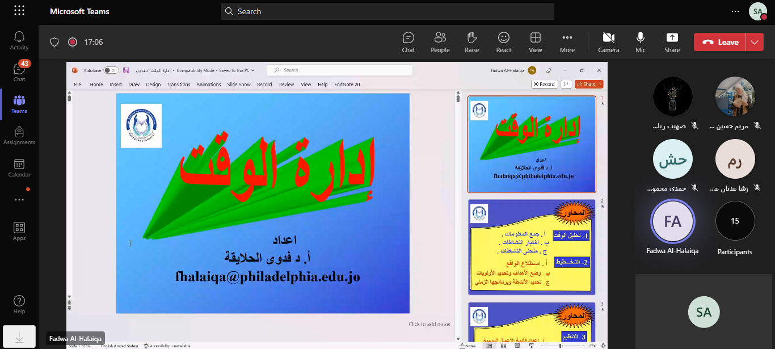Screen dimensions: 775x349
Task: Open Help in the Teams sidebar
Action: point(19,304)
